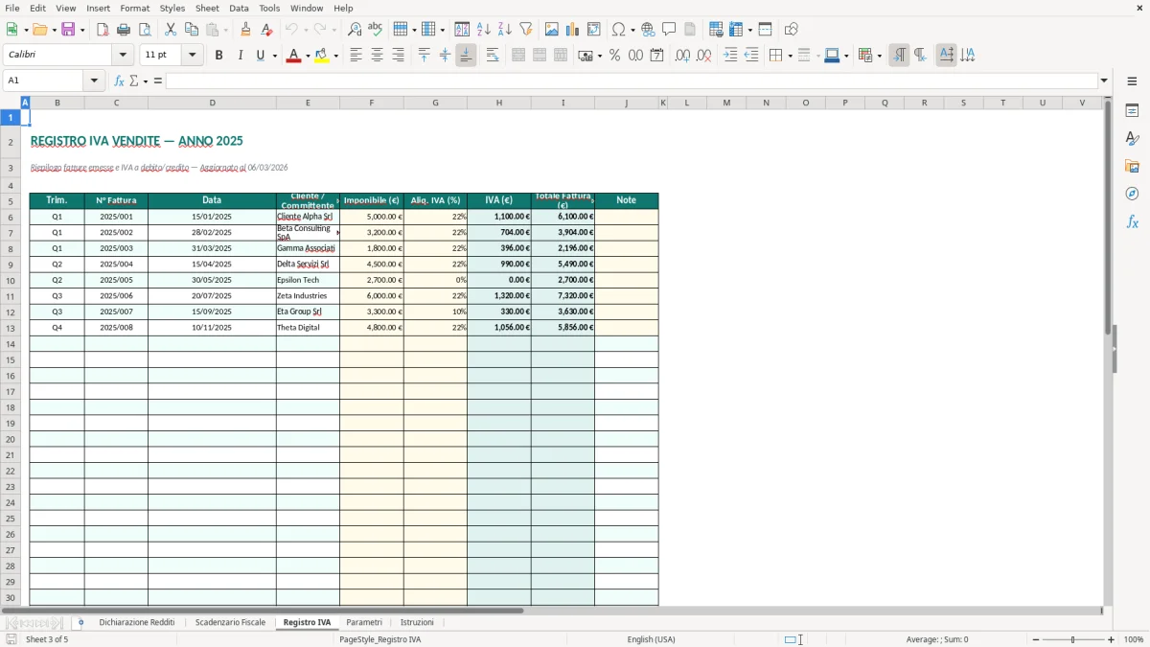Image resolution: width=1150 pixels, height=647 pixels.
Task: Expand the formula bar arrow
Action: [1104, 81]
